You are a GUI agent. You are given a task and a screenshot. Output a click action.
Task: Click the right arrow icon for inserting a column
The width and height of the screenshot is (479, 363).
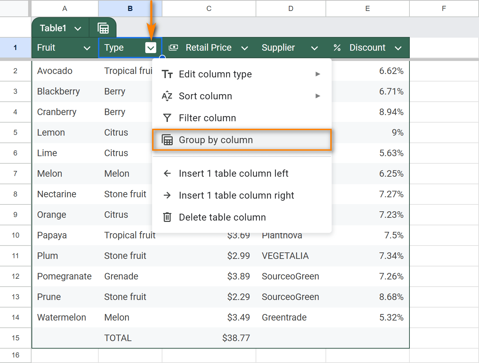(167, 195)
